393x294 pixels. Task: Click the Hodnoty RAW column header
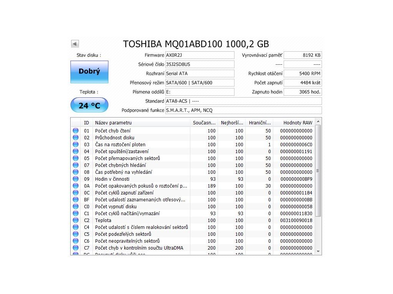[294, 123]
